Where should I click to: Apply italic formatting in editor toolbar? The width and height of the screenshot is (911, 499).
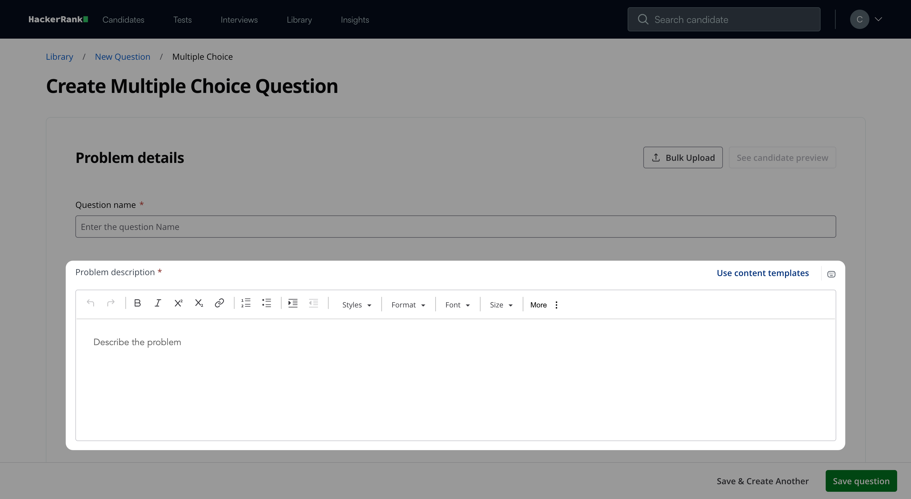click(x=158, y=303)
